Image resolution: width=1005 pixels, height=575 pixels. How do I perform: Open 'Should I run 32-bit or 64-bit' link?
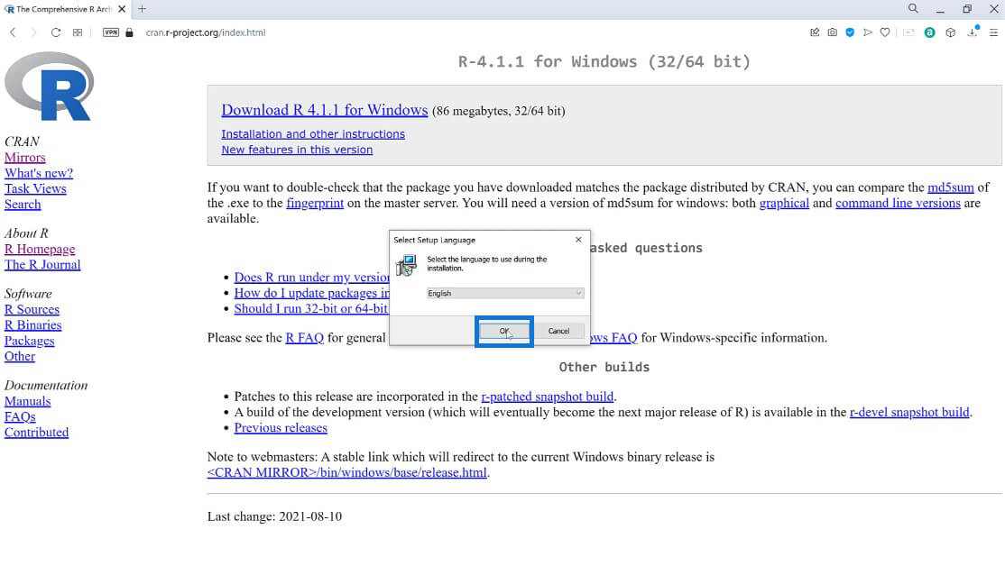[311, 308]
